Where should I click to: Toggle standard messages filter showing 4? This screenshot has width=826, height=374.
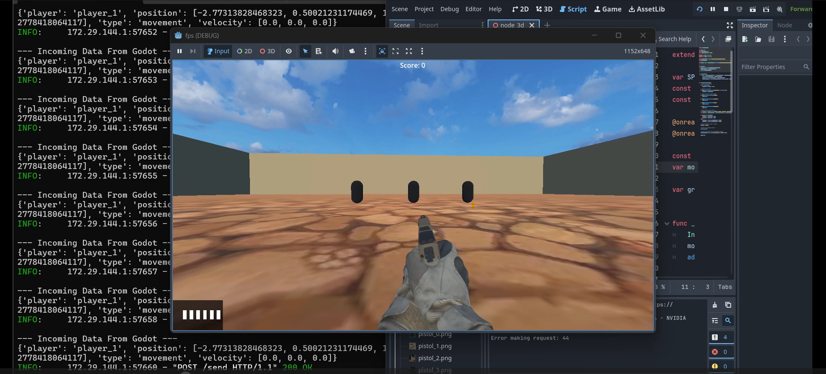(x=721, y=337)
